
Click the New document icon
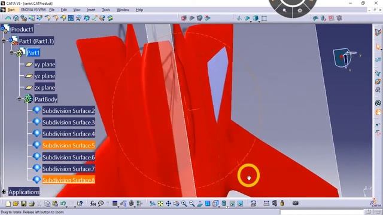(x=8, y=204)
